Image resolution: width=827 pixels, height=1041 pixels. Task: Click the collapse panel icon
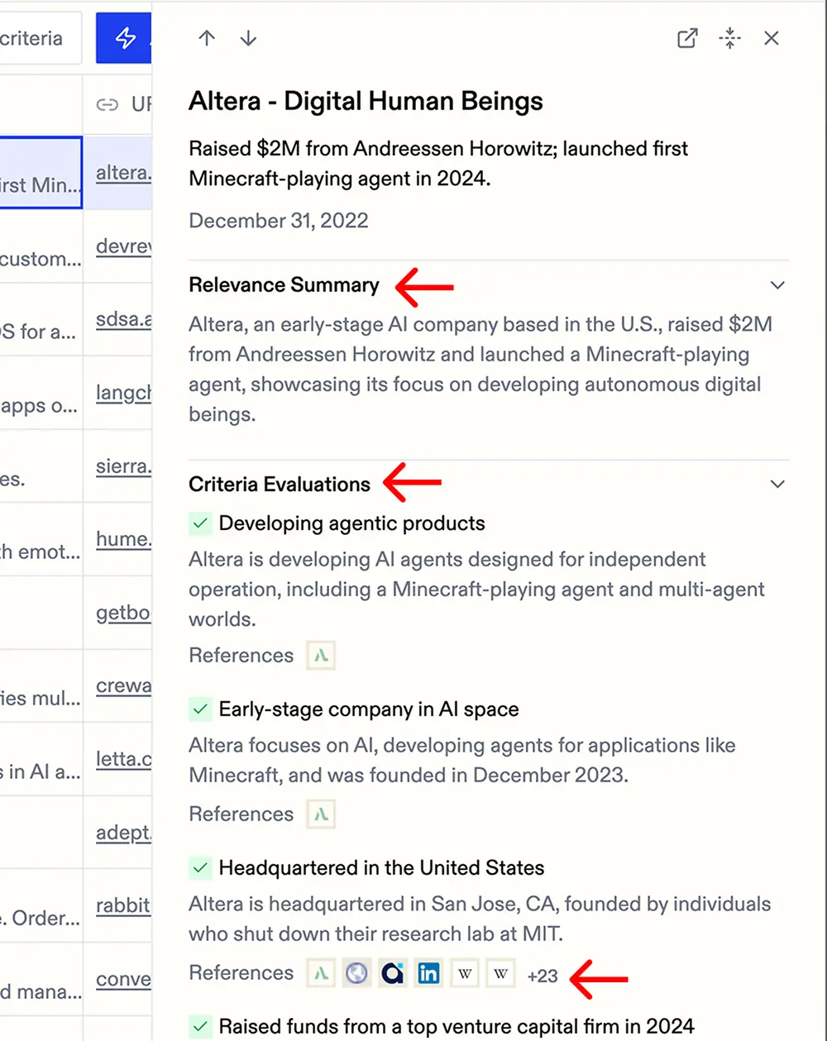click(729, 39)
